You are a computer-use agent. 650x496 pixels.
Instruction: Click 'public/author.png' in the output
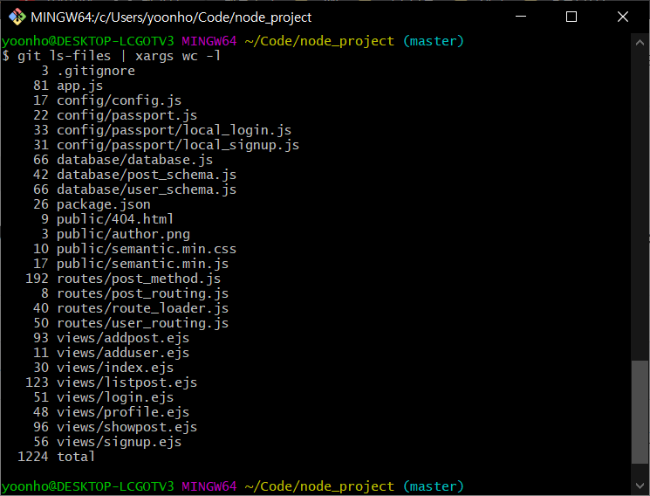123,234
